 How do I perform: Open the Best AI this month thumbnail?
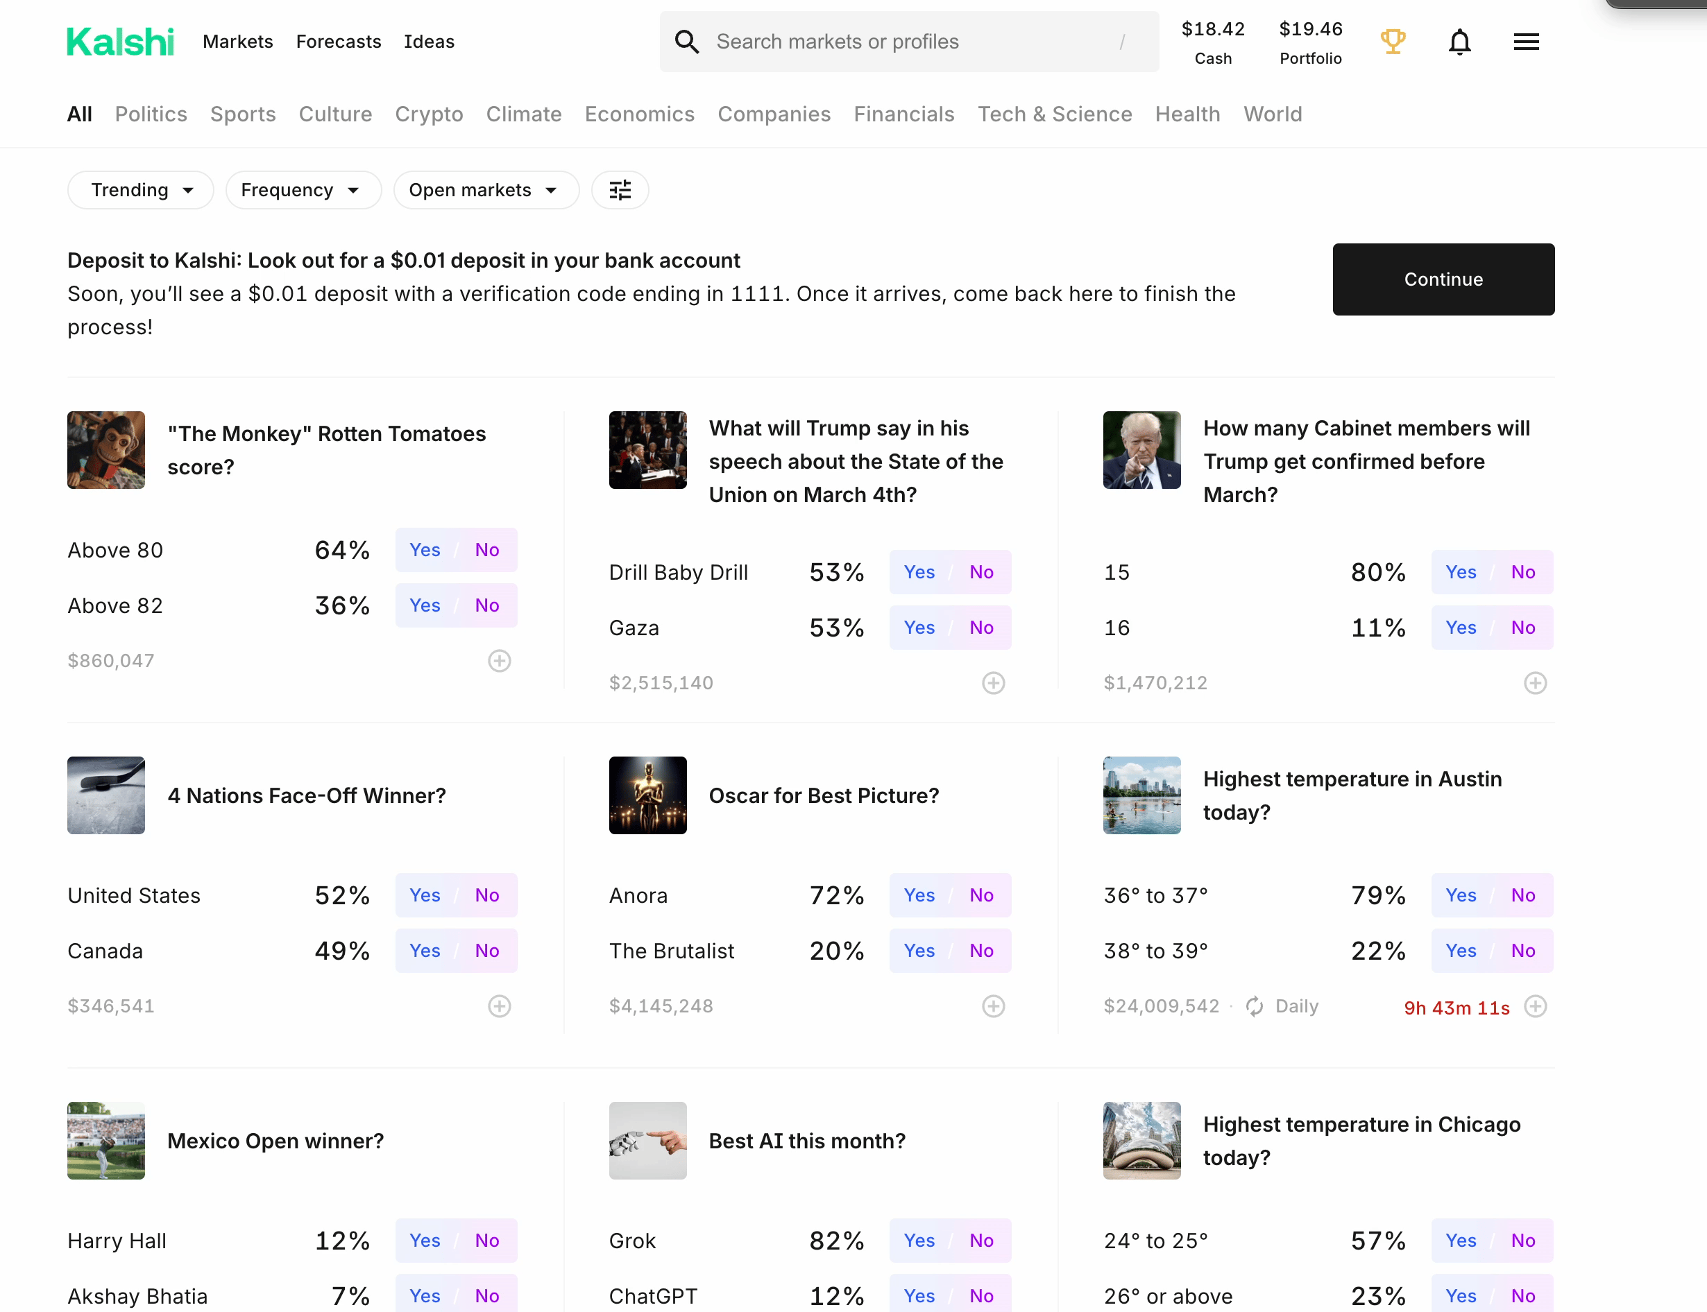(x=647, y=1140)
